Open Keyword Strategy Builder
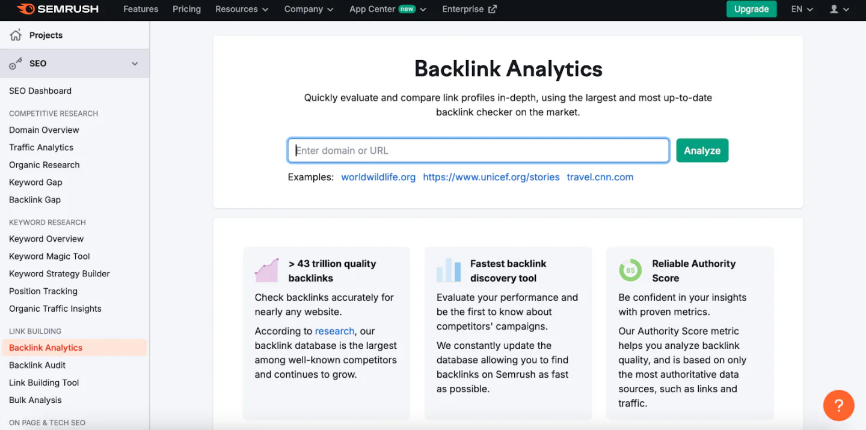The width and height of the screenshot is (866, 430). click(x=60, y=273)
